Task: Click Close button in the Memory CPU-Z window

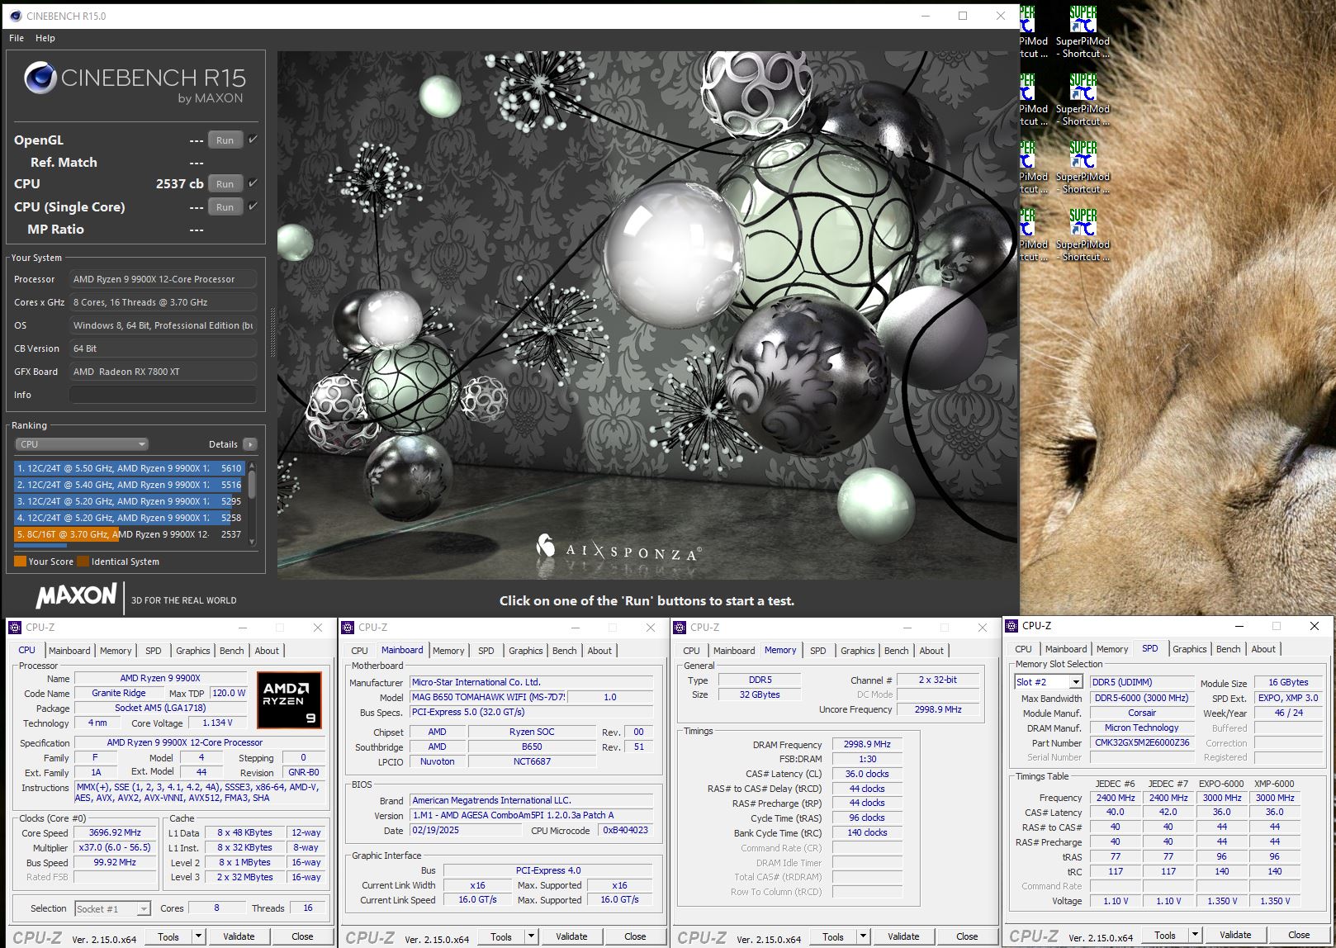Action: pos(967,937)
